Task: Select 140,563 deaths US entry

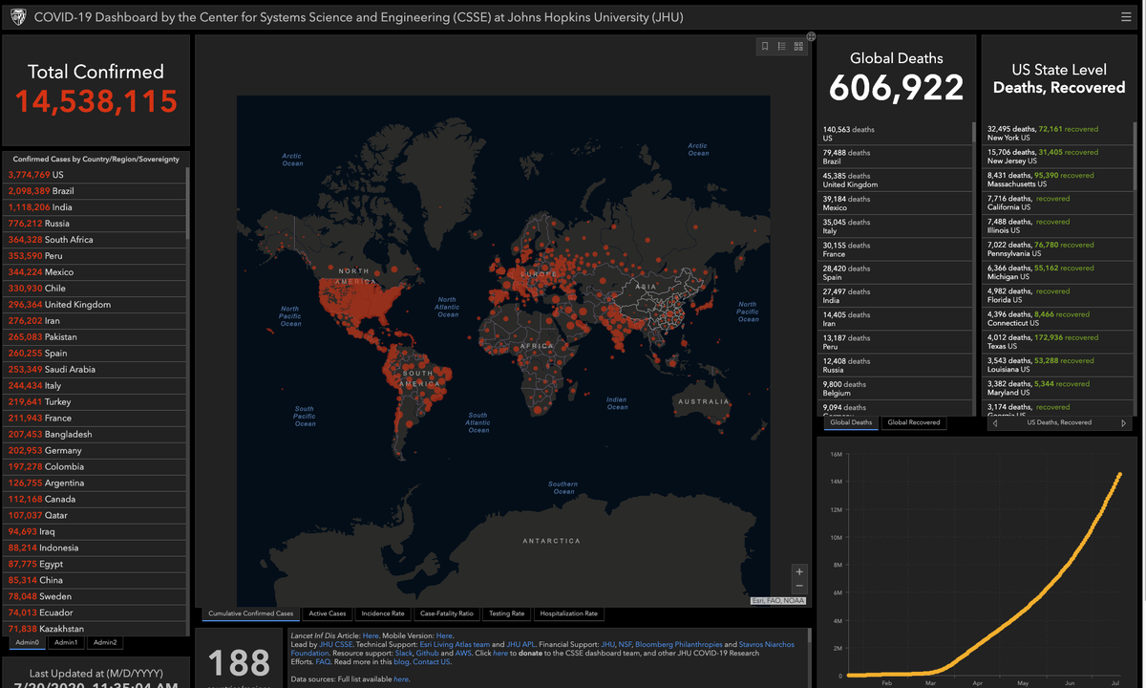Action: (895, 134)
